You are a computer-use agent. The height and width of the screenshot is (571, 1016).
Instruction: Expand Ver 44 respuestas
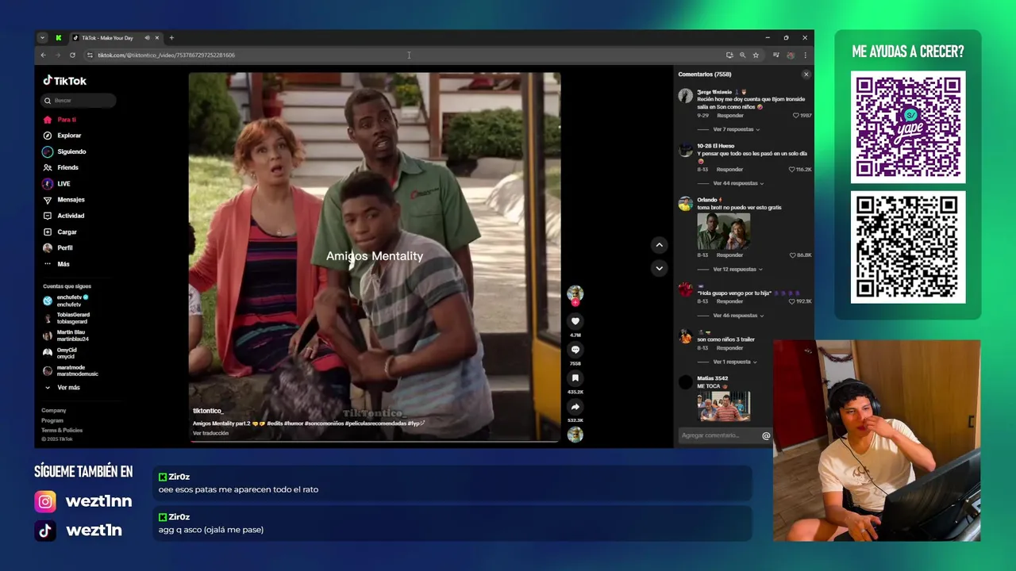[738, 183]
